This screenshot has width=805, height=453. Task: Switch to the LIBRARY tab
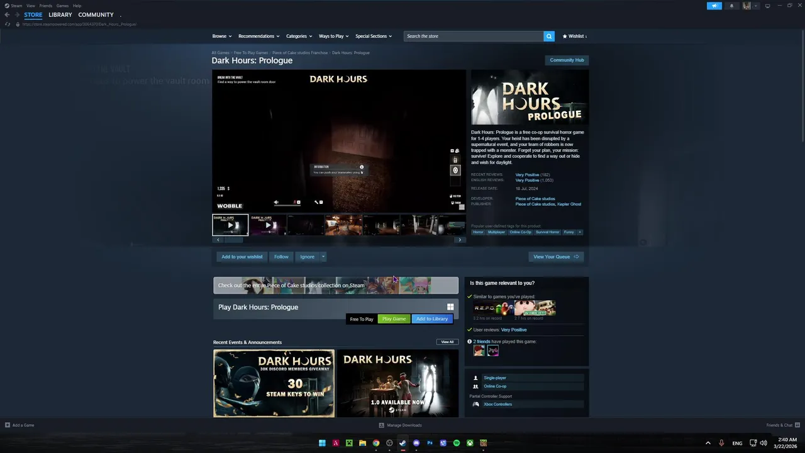click(60, 14)
